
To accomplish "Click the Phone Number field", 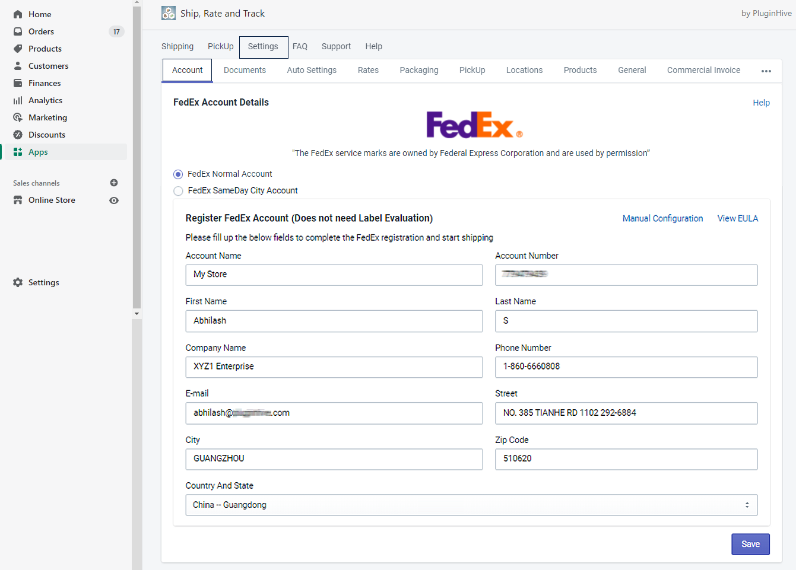I will (626, 367).
